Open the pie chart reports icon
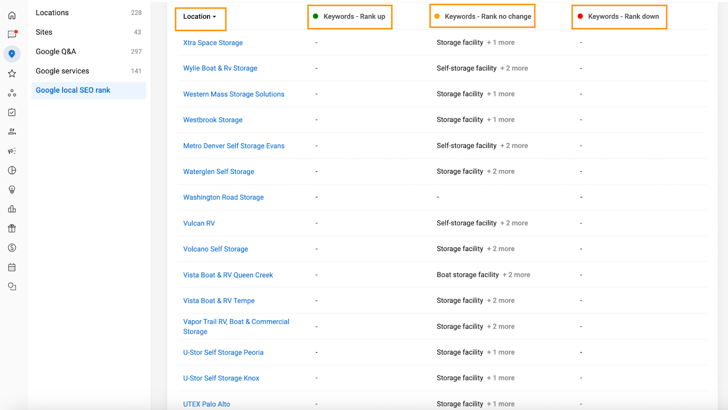 (12, 170)
